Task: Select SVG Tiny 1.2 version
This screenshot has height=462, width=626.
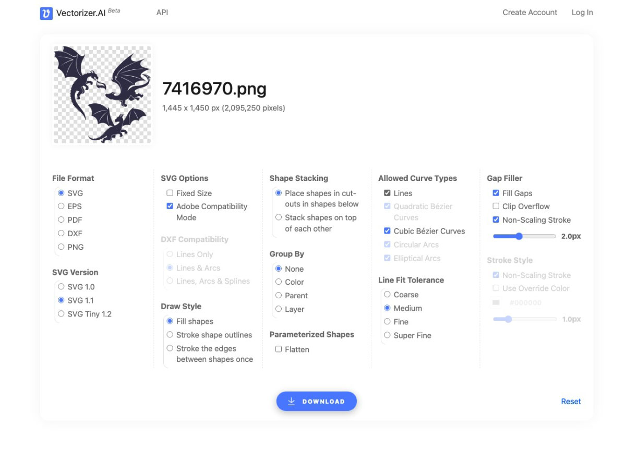Action: pyautogui.click(x=62, y=314)
